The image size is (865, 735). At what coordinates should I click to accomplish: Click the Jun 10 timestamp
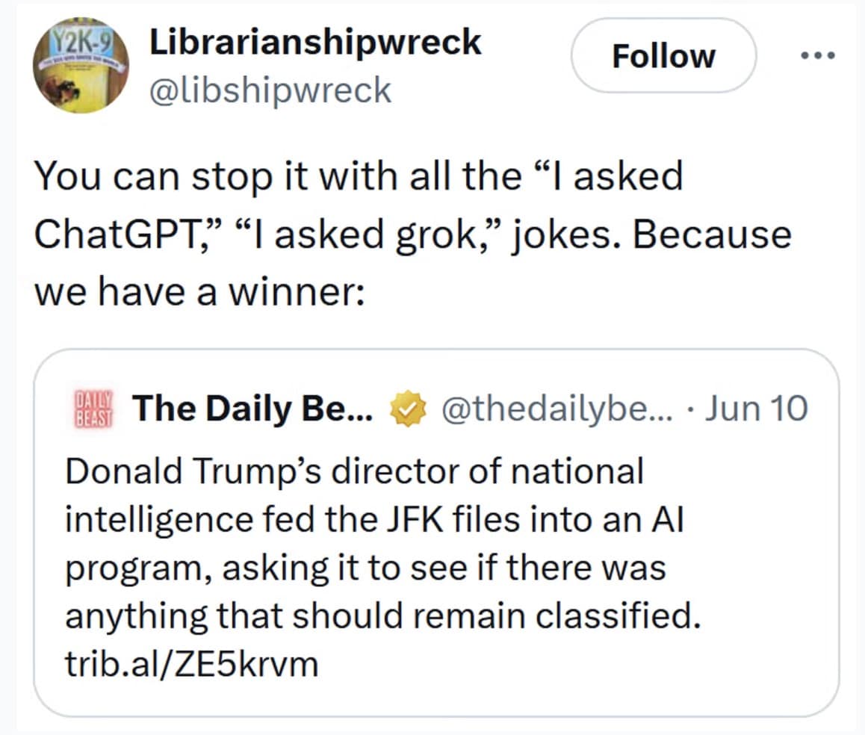pyautogui.click(x=759, y=408)
